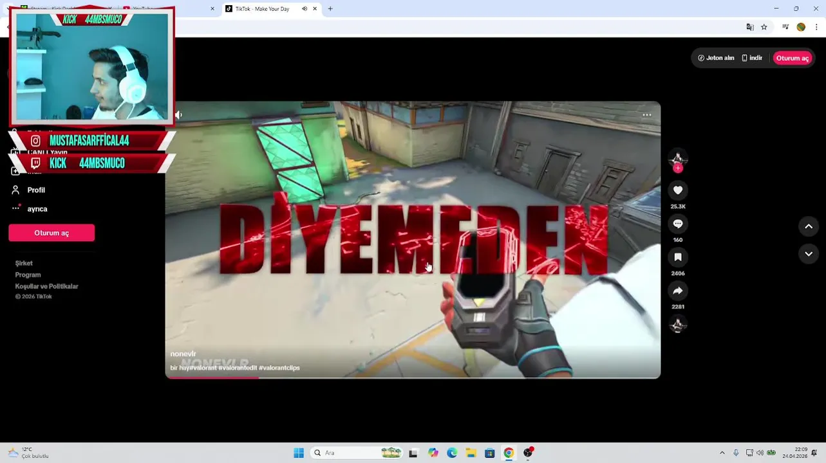Click the sidebar Oturum aç button

point(52,233)
